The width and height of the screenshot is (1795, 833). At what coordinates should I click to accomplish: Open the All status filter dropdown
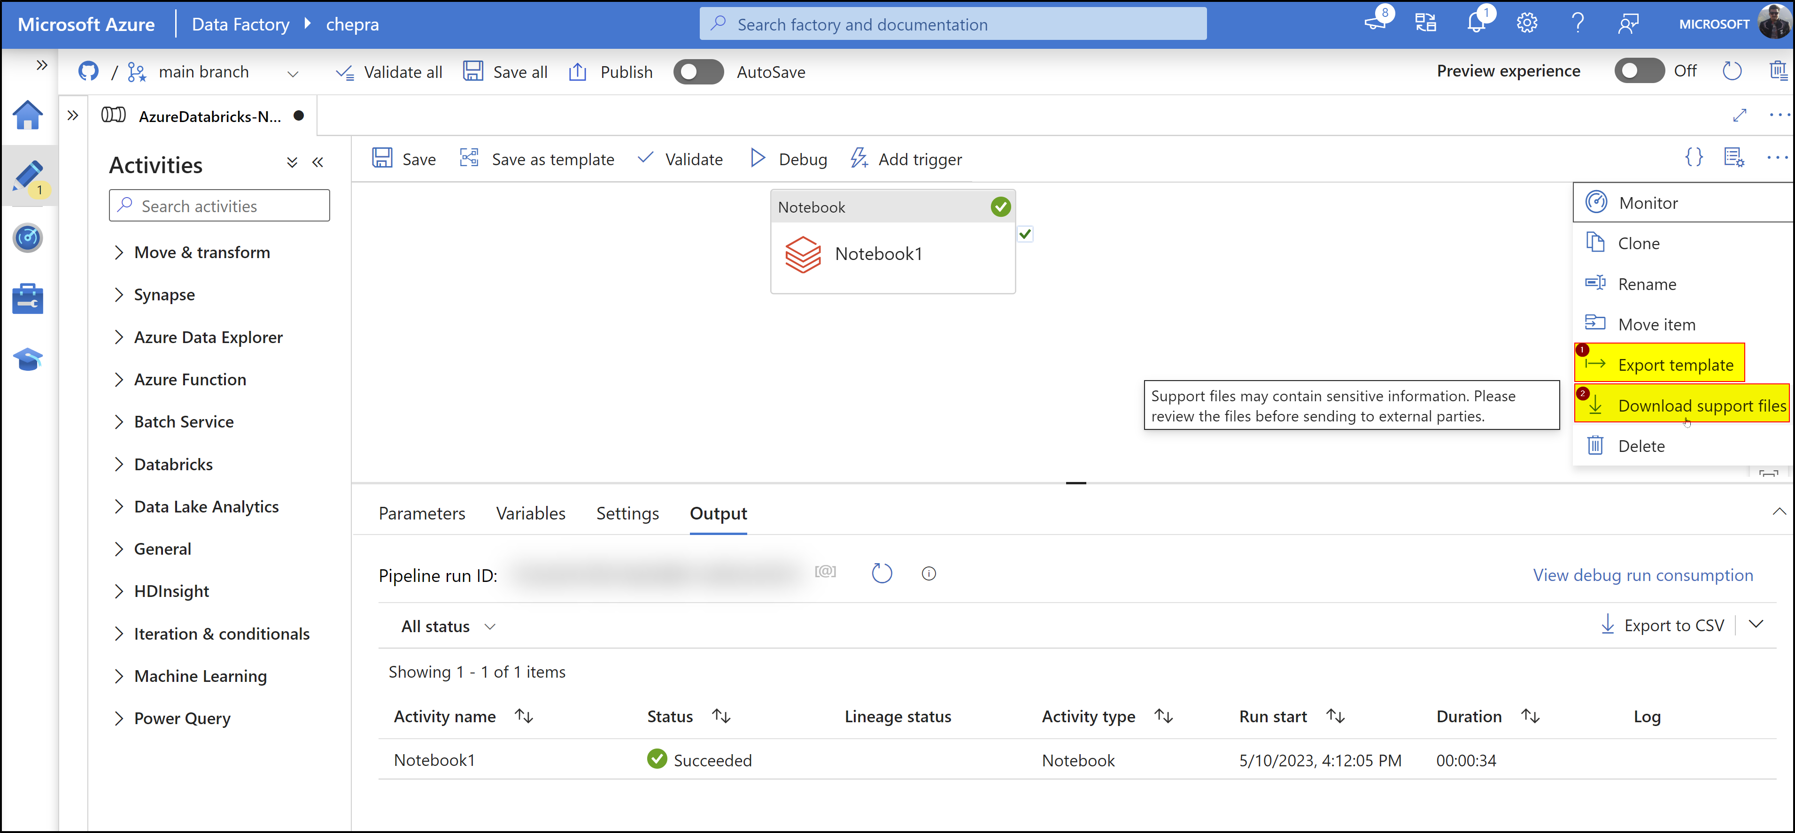pos(448,626)
